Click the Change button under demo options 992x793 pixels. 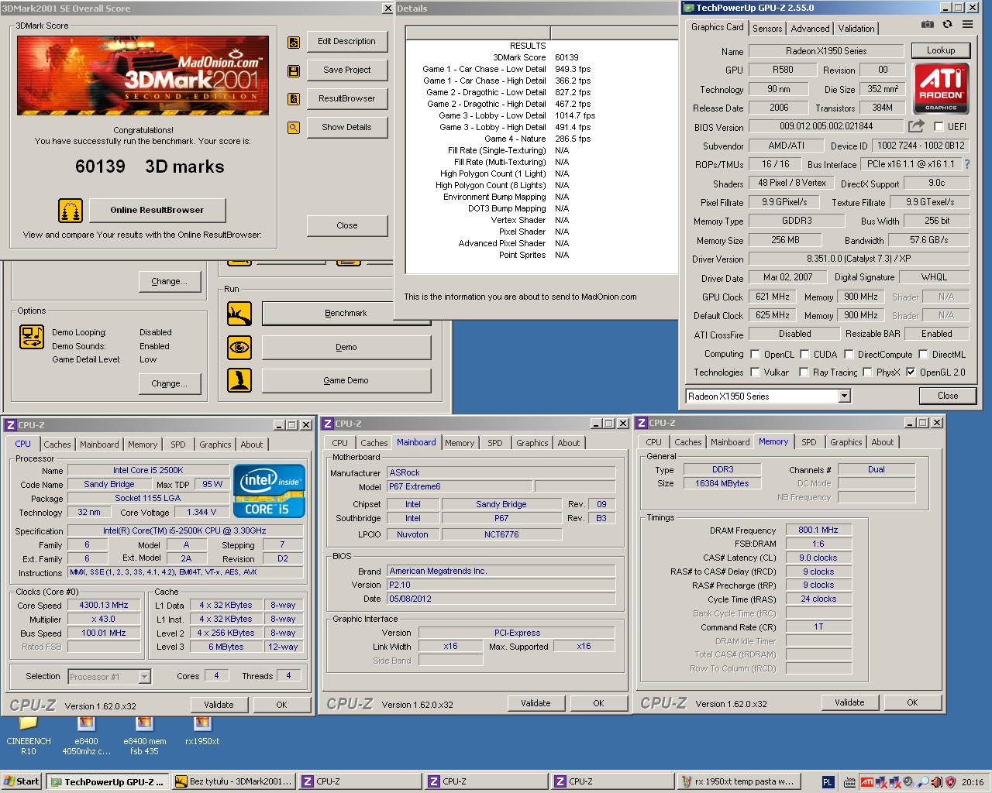[x=169, y=383]
